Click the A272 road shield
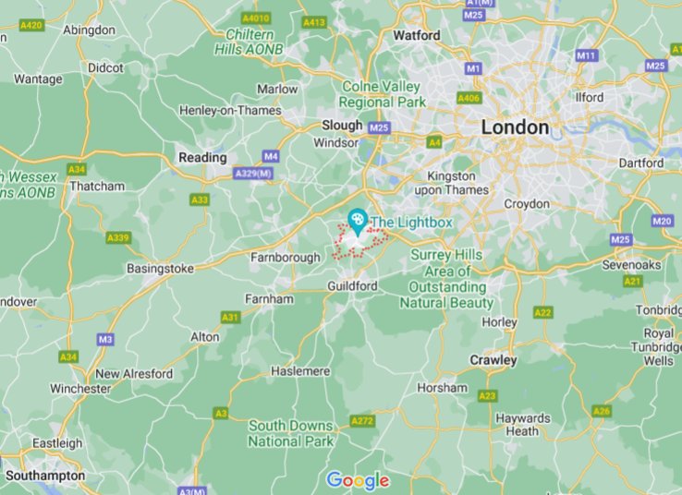 coord(363,421)
